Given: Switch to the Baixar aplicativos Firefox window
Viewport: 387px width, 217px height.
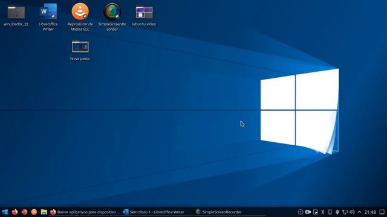Looking at the screenshot, I should 85,212.
